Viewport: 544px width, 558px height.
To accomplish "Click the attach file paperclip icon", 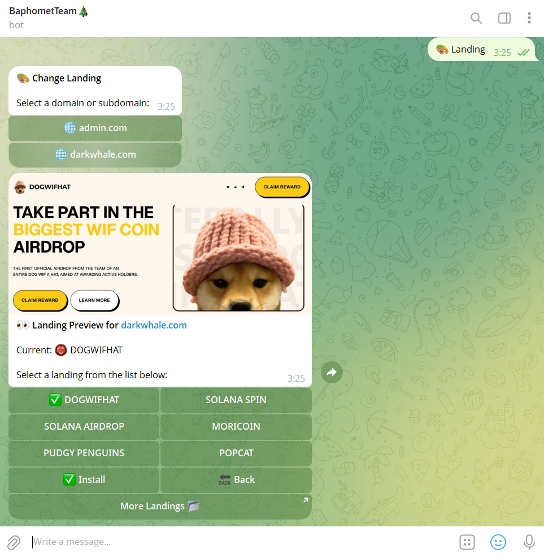I will [x=14, y=542].
